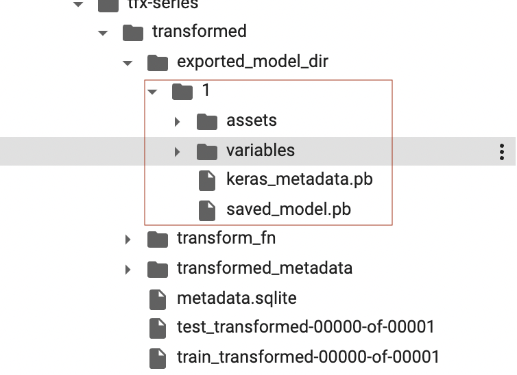Click the assets folder icon
The width and height of the screenshot is (517, 375).
click(x=207, y=121)
